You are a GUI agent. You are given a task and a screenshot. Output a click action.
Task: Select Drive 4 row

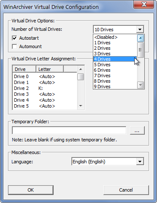tap(45, 100)
